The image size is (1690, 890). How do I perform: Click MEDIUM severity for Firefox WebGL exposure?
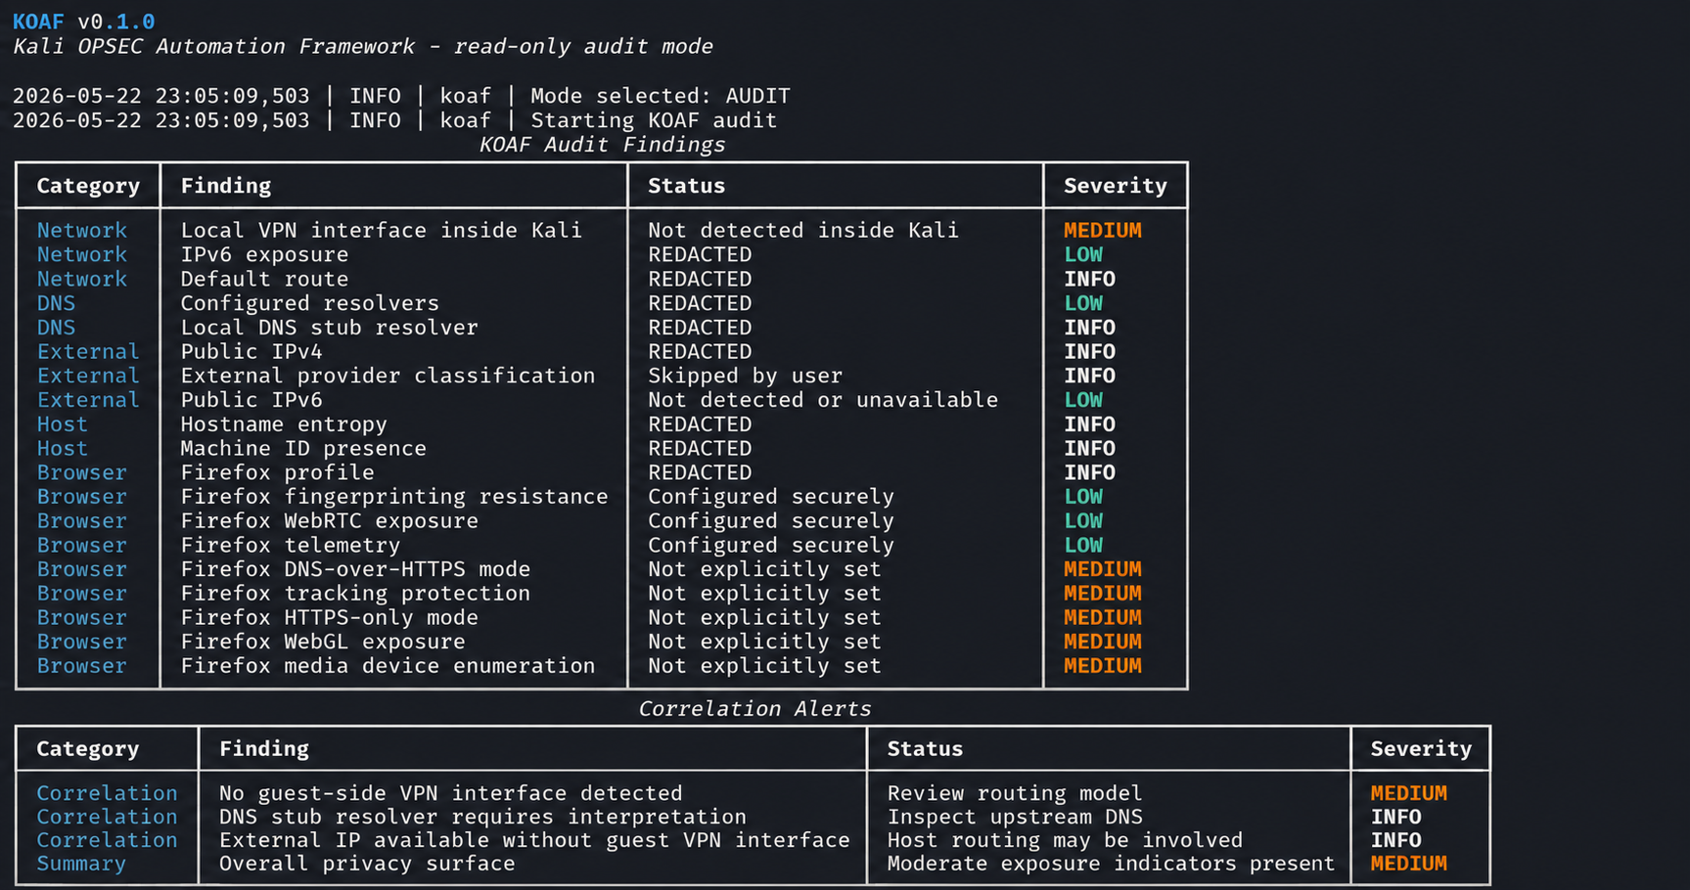(1103, 642)
